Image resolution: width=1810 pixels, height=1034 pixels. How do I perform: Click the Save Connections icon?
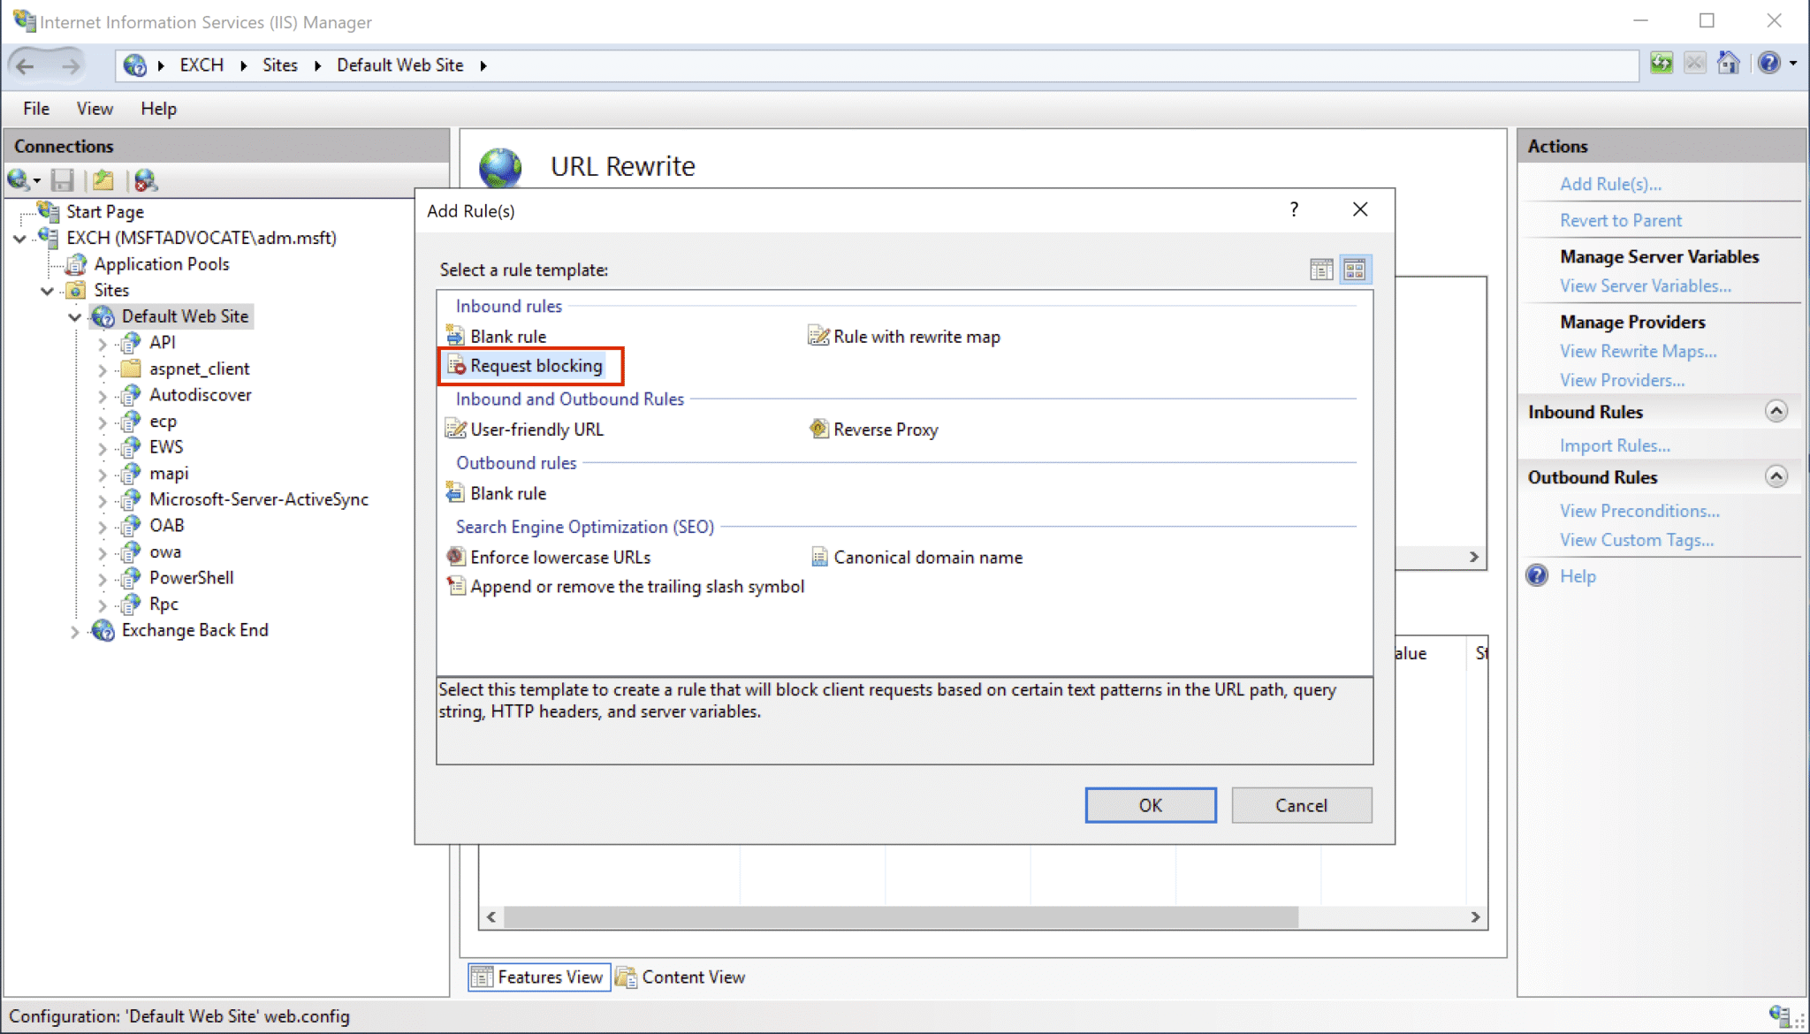(x=63, y=180)
